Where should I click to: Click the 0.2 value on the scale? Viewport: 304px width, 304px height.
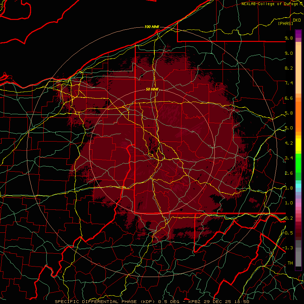click(289, 218)
